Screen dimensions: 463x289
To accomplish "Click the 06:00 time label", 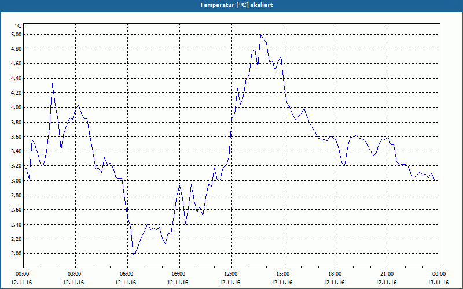I will point(126,274).
